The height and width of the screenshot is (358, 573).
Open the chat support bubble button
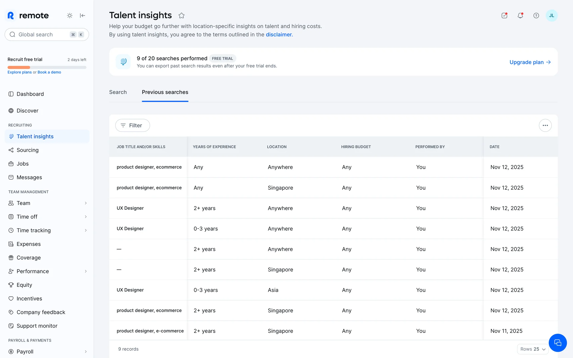[x=557, y=343]
